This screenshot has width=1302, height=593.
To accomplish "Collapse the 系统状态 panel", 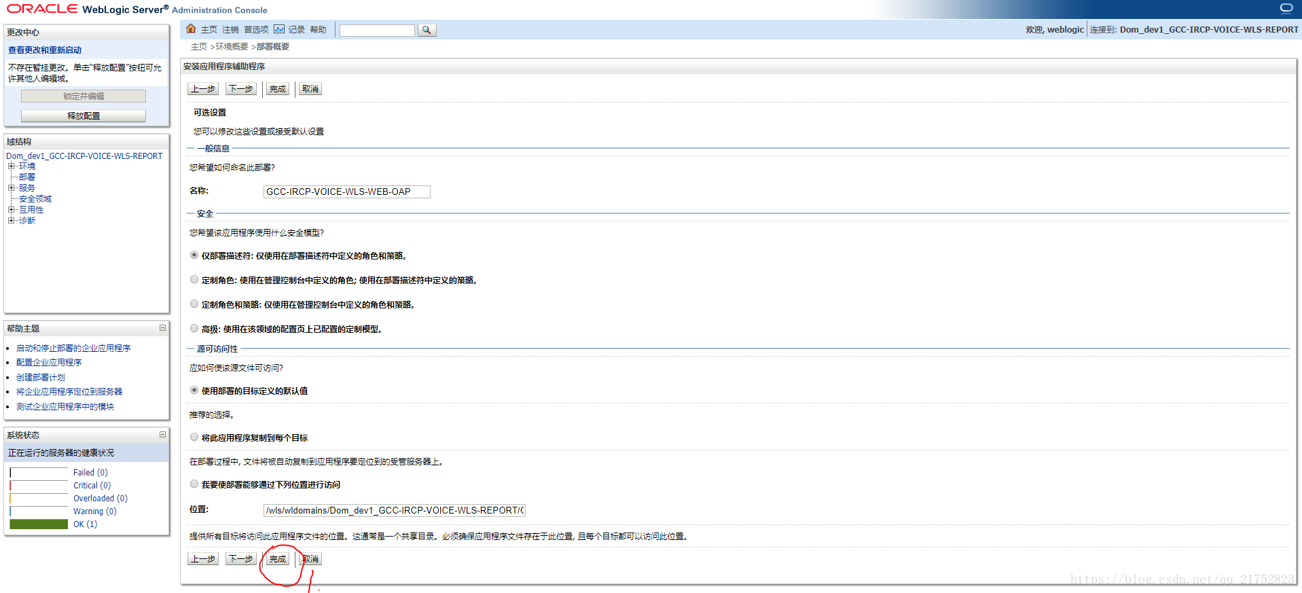I will pyautogui.click(x=162, y=434).
